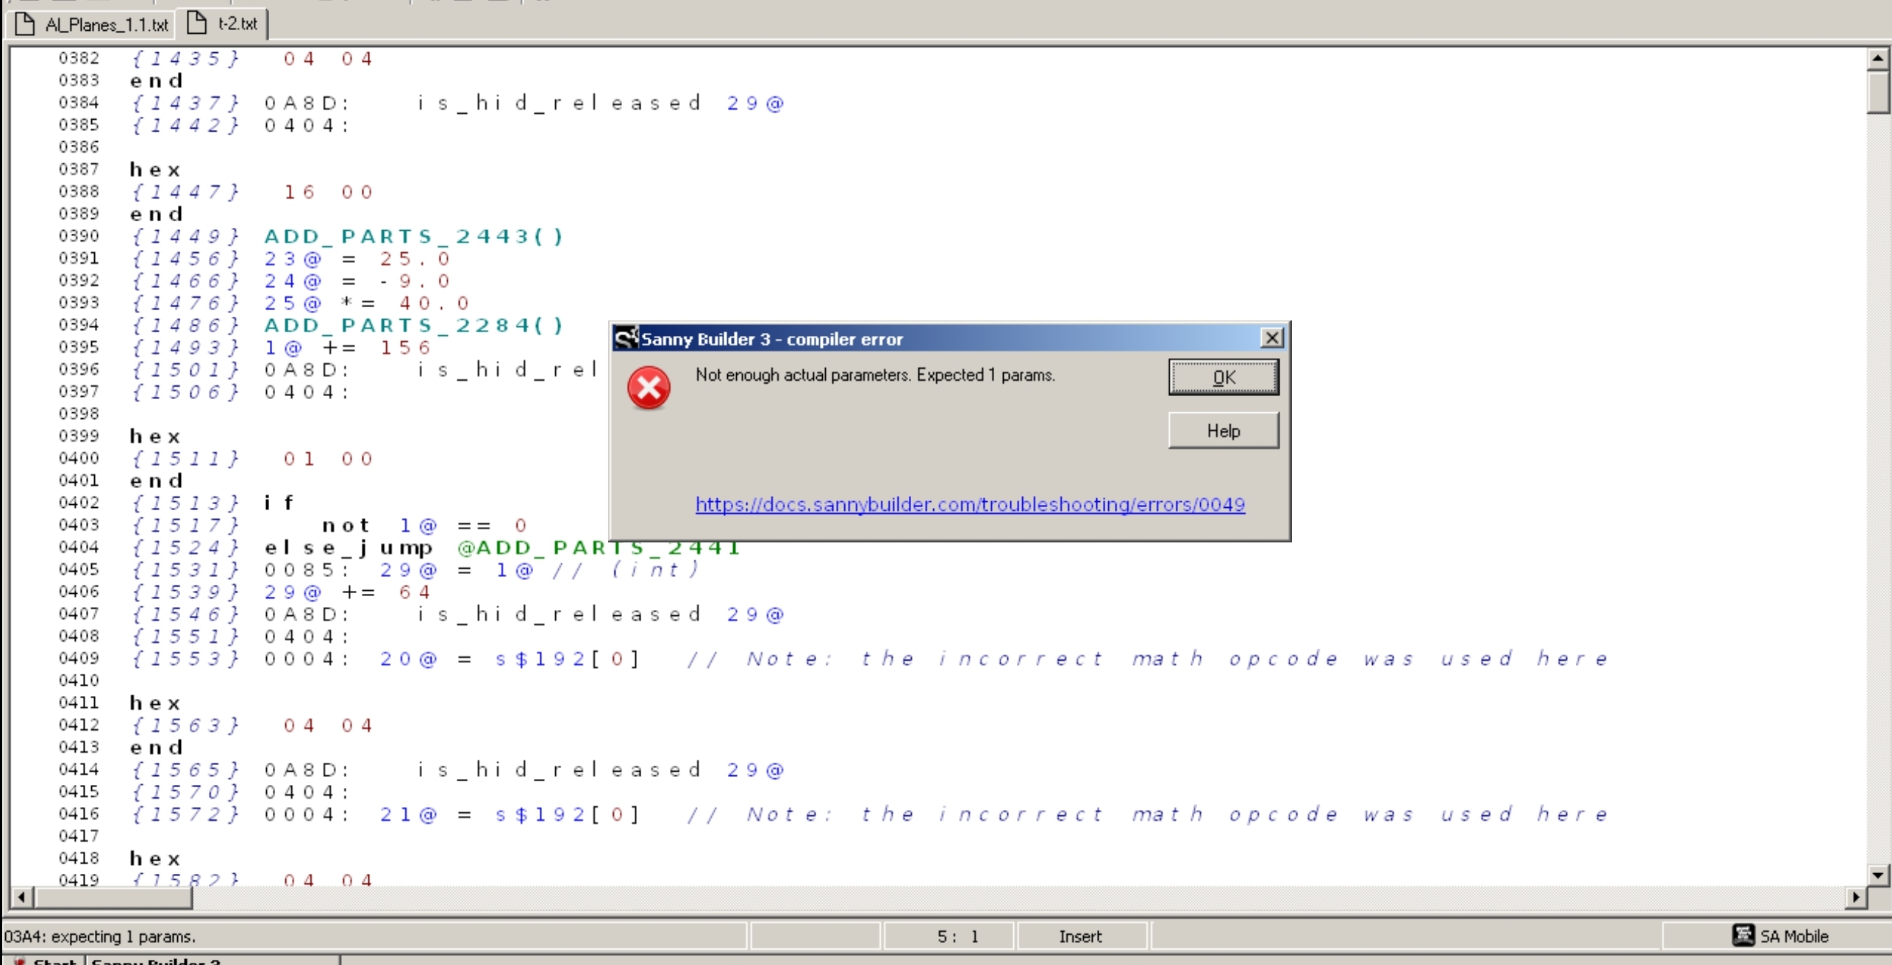Click the red error icon in the compiler dialog

[648, 387]
